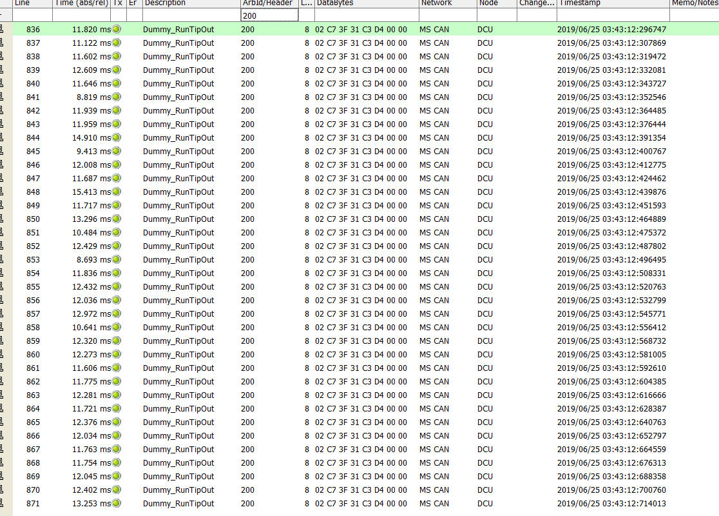Sort by the Line column header
Image resolution: width=719 pixels, height=516 pixels.
[x=32, y=3]
